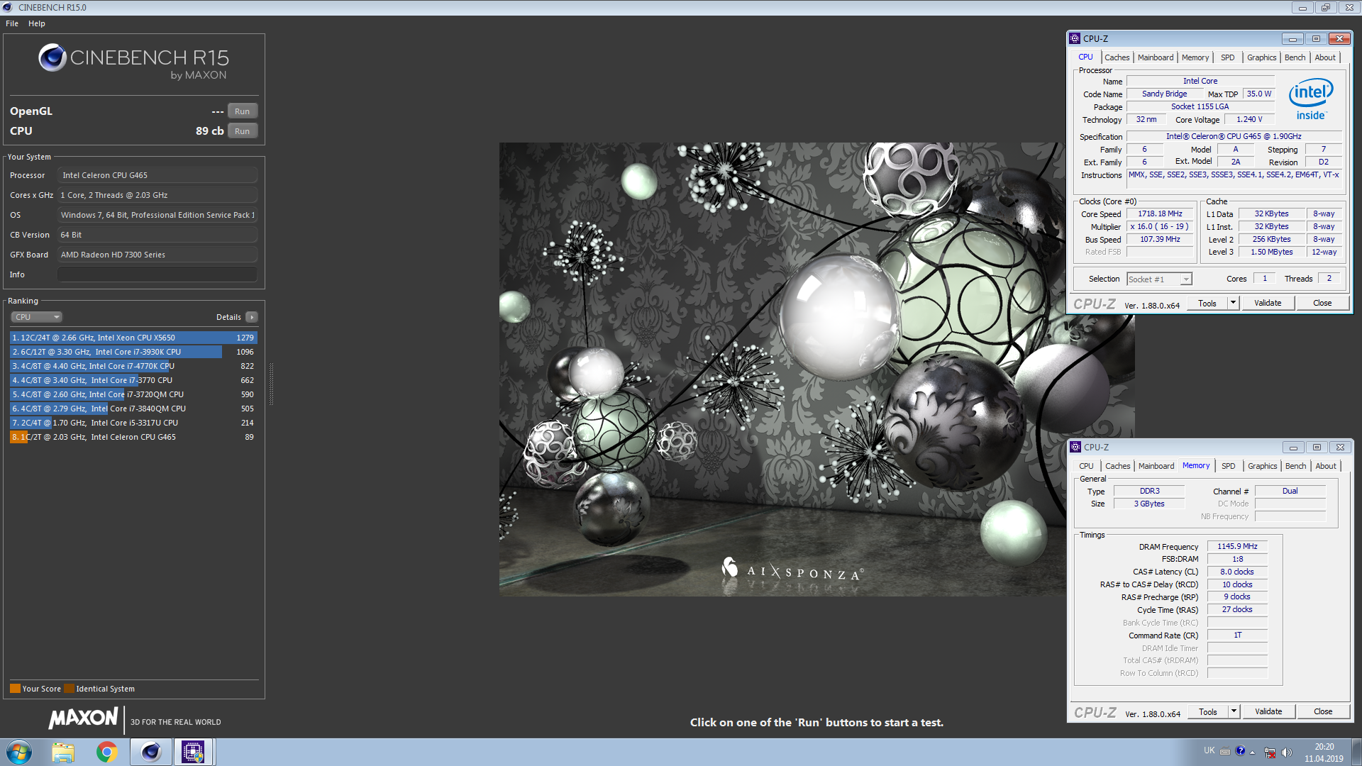Open Memory tab in upper CPU-Z window

coord(1195,57)
